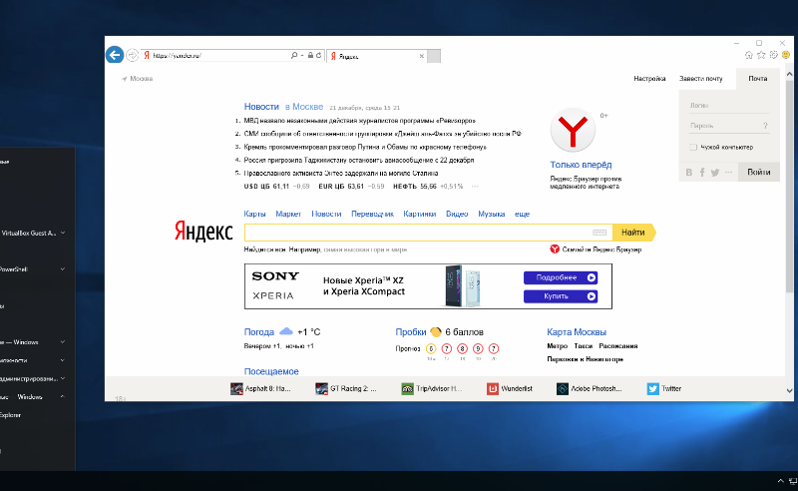Click Подробнее on the Sony Xperia ad
This screenshot has width=798, height=491.
[x=561, y=277]
